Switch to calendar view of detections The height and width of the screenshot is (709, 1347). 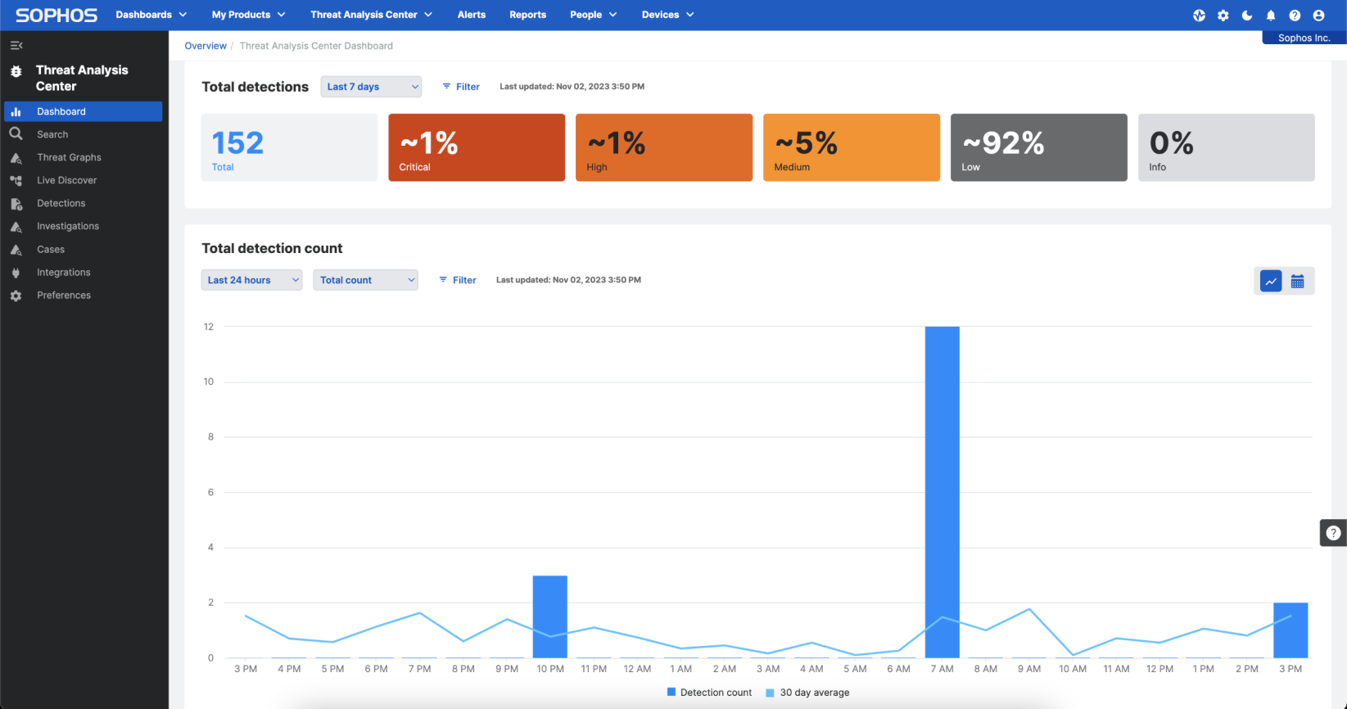[1298, 282]
